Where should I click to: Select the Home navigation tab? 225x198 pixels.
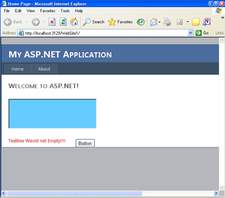click(17, 69)
